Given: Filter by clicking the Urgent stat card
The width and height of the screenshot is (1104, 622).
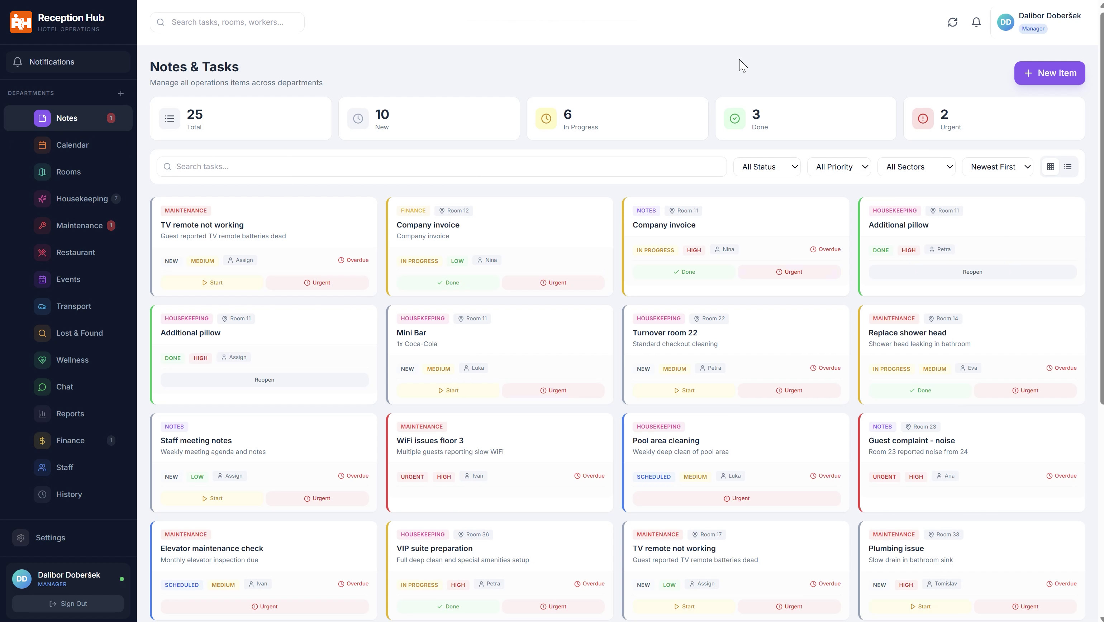Looking at the screenshot, I should pos(994,119).
